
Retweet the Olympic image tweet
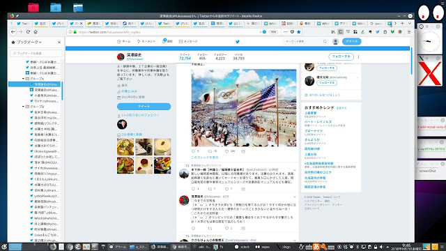210,151
